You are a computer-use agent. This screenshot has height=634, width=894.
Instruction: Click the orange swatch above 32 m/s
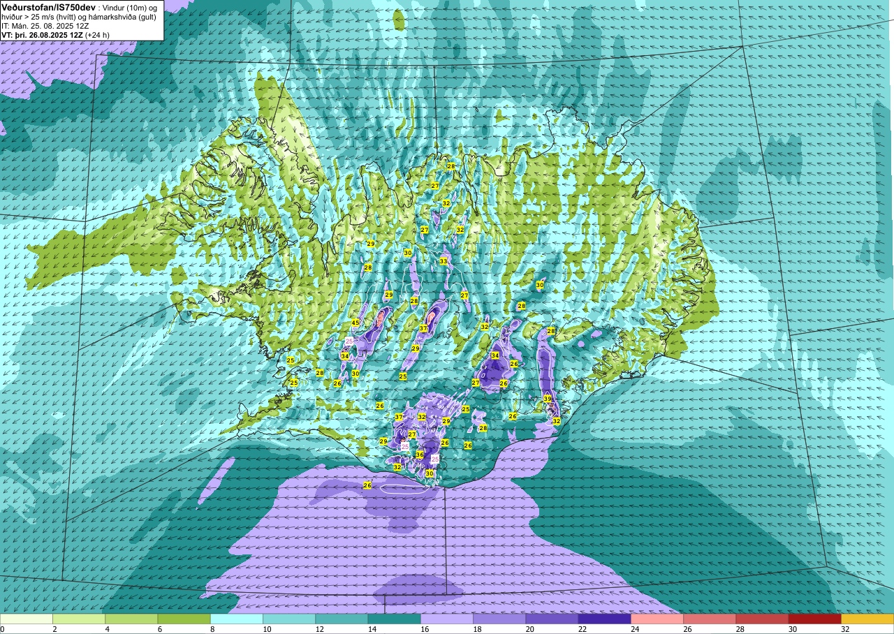pos(867,619)
